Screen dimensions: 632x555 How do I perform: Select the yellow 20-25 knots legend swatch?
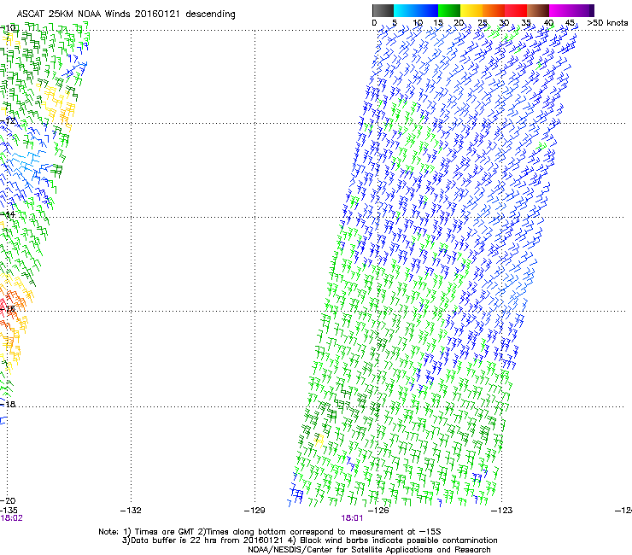[x=471, y=10]
